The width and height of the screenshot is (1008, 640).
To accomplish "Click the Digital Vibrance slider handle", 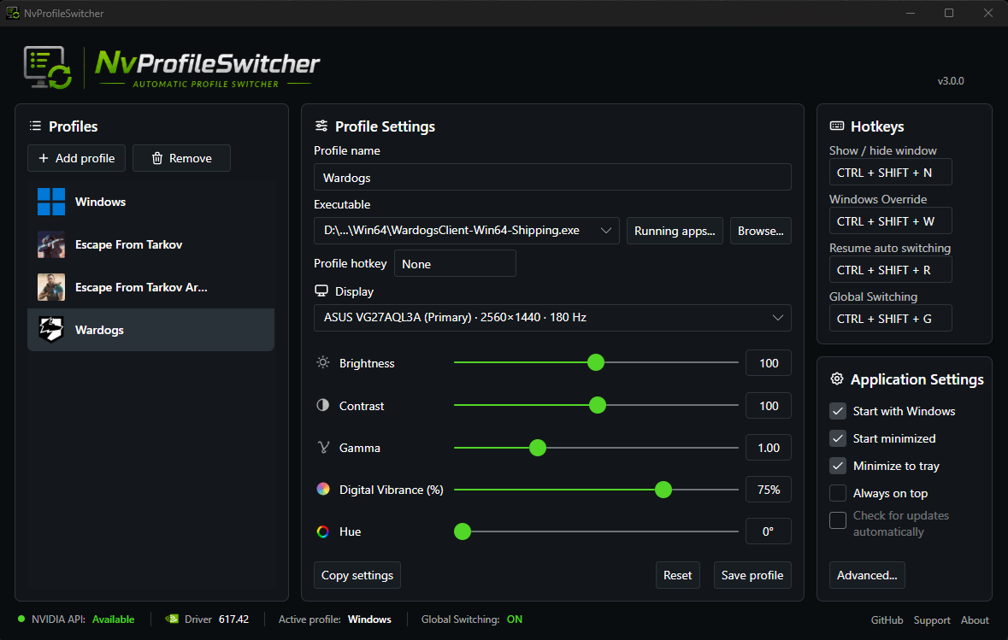I will [663, 490].
